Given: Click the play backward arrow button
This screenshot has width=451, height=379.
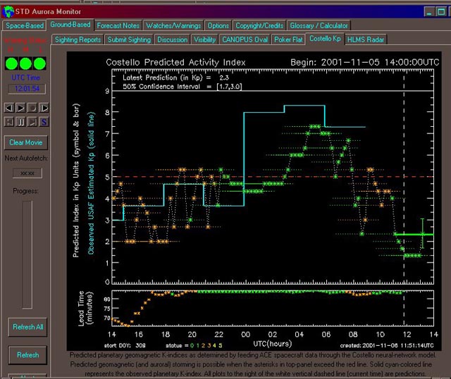Looking at the screenshot, I should tap(9, 108).
